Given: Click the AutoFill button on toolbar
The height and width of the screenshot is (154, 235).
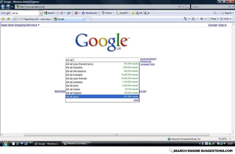Looking at the screenshot, I should (122, 13).
